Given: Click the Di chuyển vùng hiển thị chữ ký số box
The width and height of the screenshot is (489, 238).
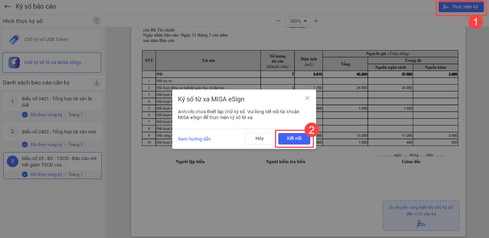Looking at the screenshot, I should click(x=421, y=215).
